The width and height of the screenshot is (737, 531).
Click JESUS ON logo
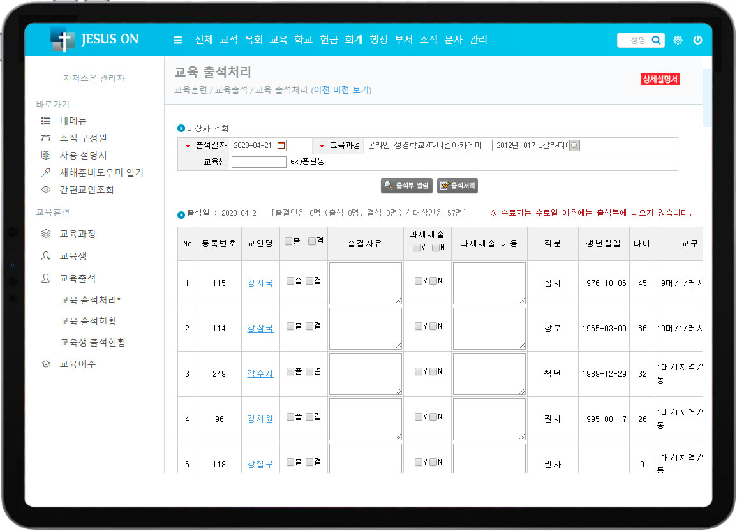tap(94, 40)
